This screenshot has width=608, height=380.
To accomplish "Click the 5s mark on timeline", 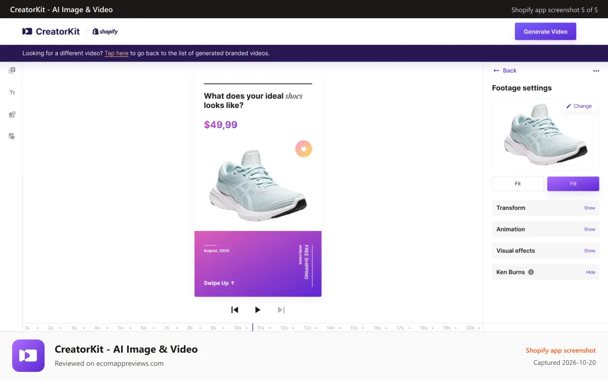I will (x=120, y=328).
